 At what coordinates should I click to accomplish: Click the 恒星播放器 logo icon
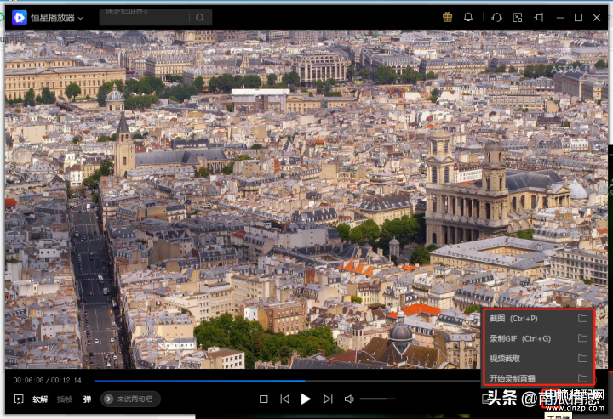19,18
